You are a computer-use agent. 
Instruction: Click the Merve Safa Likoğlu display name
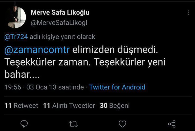pos(60,12)
